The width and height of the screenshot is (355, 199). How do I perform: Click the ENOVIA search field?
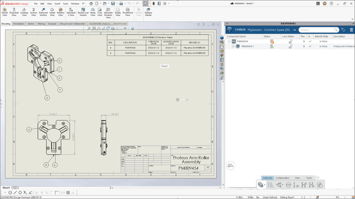click(x=316, y=30)
